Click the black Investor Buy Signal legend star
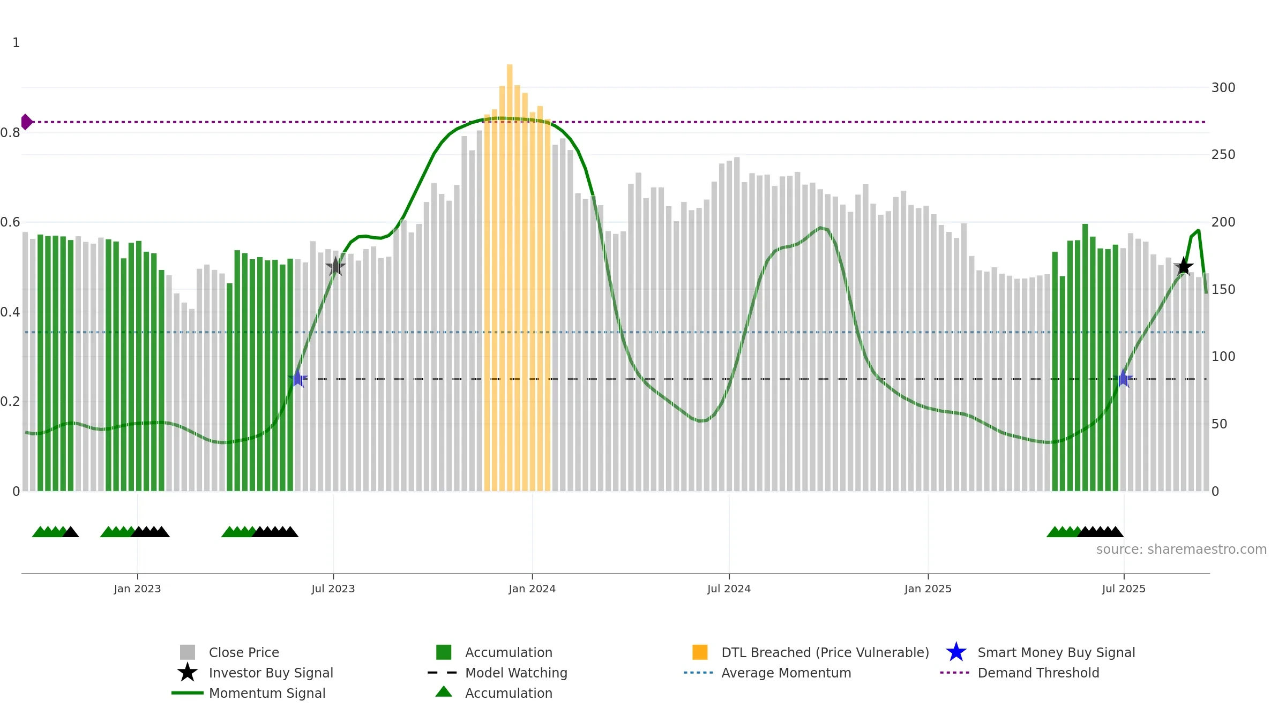The width and height of the screenshot is (1286, 723). pos(187,673)
